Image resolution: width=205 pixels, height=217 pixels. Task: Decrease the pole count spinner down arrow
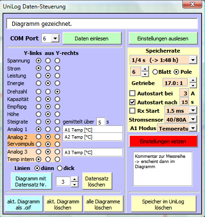click(x=145, y=74)
